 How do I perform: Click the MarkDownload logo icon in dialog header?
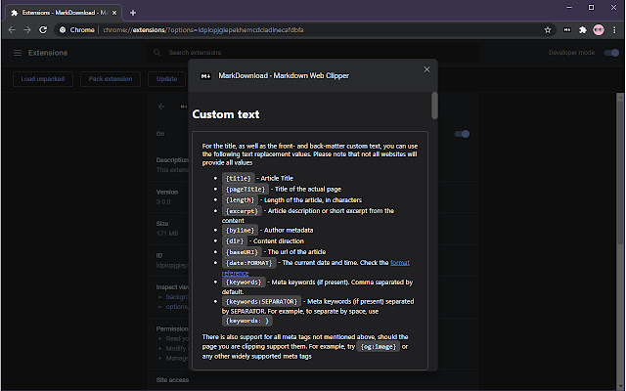click(205, 75)
